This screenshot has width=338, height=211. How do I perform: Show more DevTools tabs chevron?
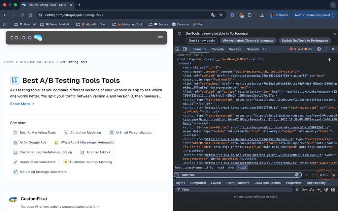[264, 49]
